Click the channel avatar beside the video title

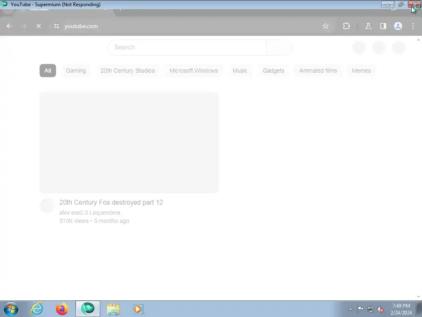coord(47,206)
